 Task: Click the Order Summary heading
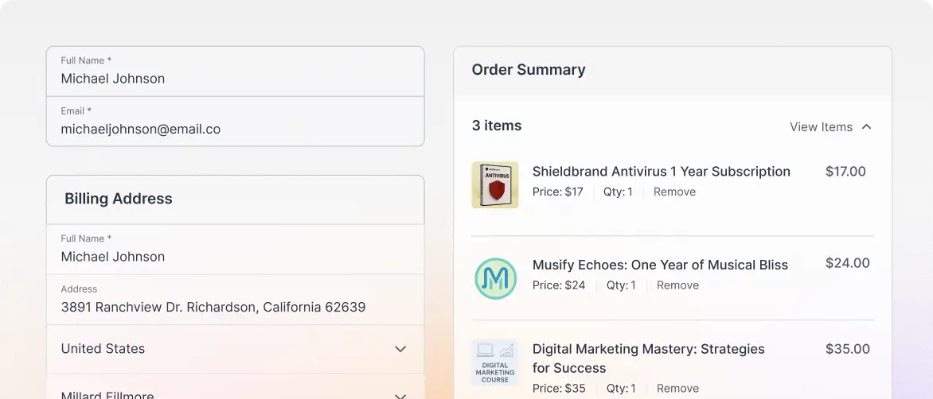529,69
